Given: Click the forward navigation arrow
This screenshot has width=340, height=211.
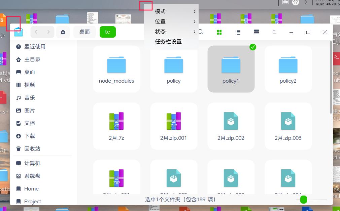Looking at the screenshot, I should click(49, 32).
